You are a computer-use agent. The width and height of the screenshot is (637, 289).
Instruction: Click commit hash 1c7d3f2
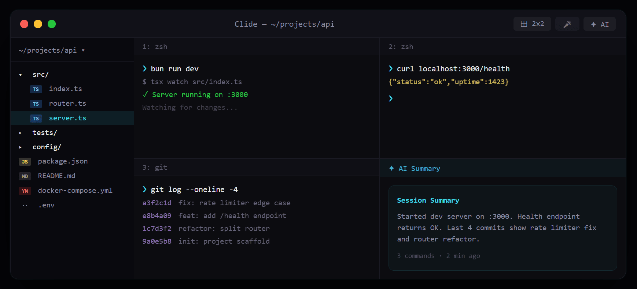(x=157, y=228)
